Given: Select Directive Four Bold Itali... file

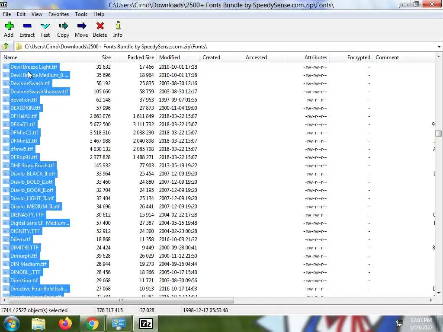Looking at the screenshot, I should [x=39, y=288].
